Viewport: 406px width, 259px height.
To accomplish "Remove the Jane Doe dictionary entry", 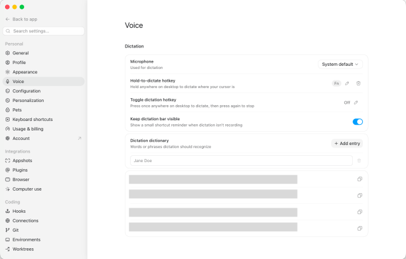I will pos(359,160).
